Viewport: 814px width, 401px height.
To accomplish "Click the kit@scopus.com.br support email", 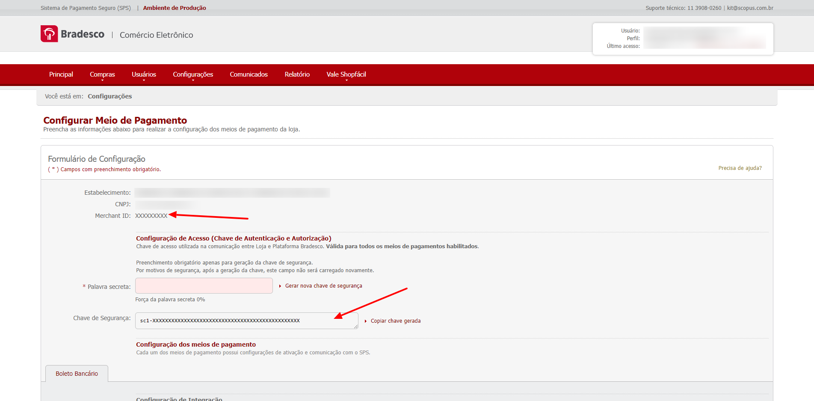I will point(750,8).
